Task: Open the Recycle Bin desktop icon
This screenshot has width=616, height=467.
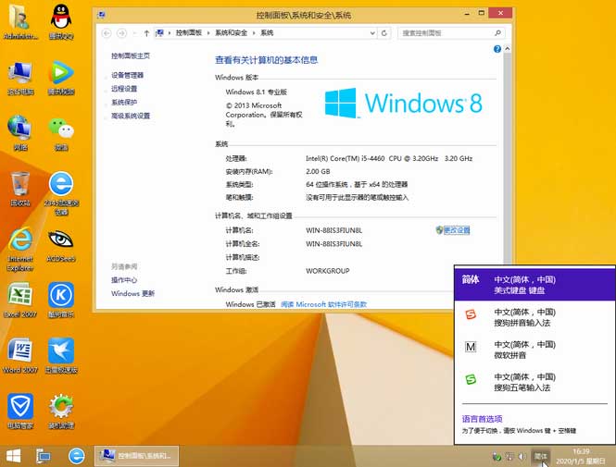Action: [20, 189]
